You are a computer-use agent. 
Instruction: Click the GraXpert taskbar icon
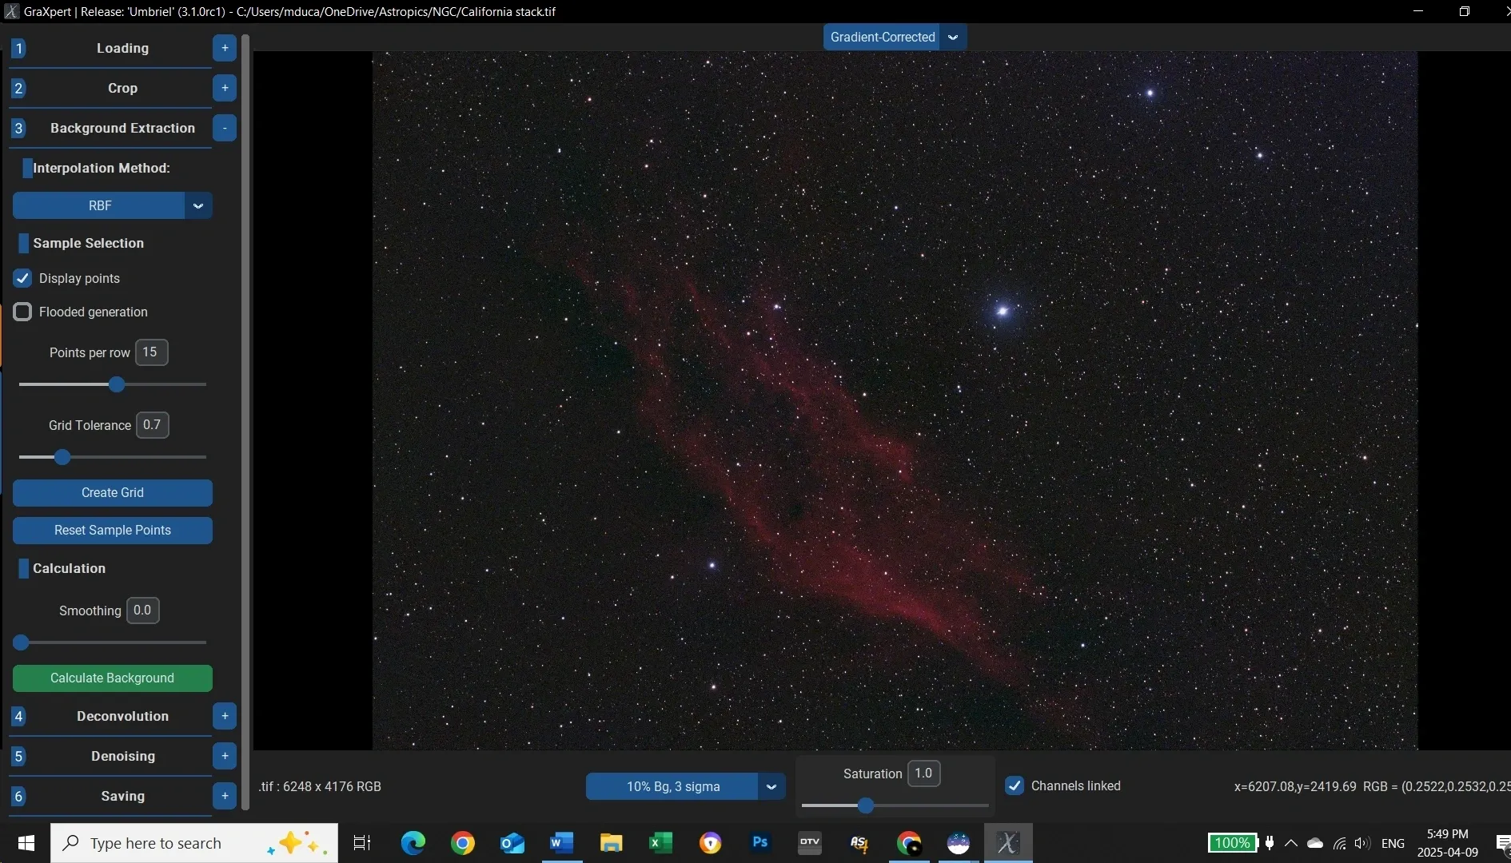(x=1007, y=843)
